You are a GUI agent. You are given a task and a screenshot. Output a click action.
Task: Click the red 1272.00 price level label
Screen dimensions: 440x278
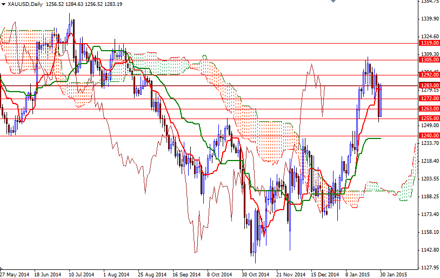429,99
